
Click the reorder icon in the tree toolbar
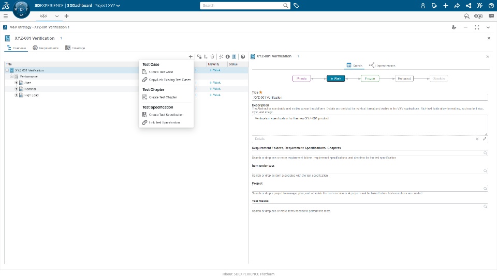pyautogui.click(x=206, y=57)
